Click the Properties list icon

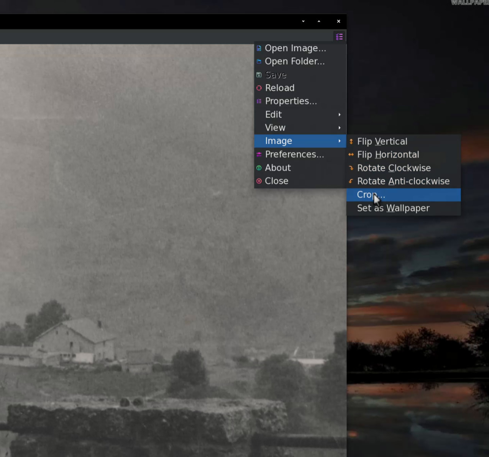[x=259, y=101]
